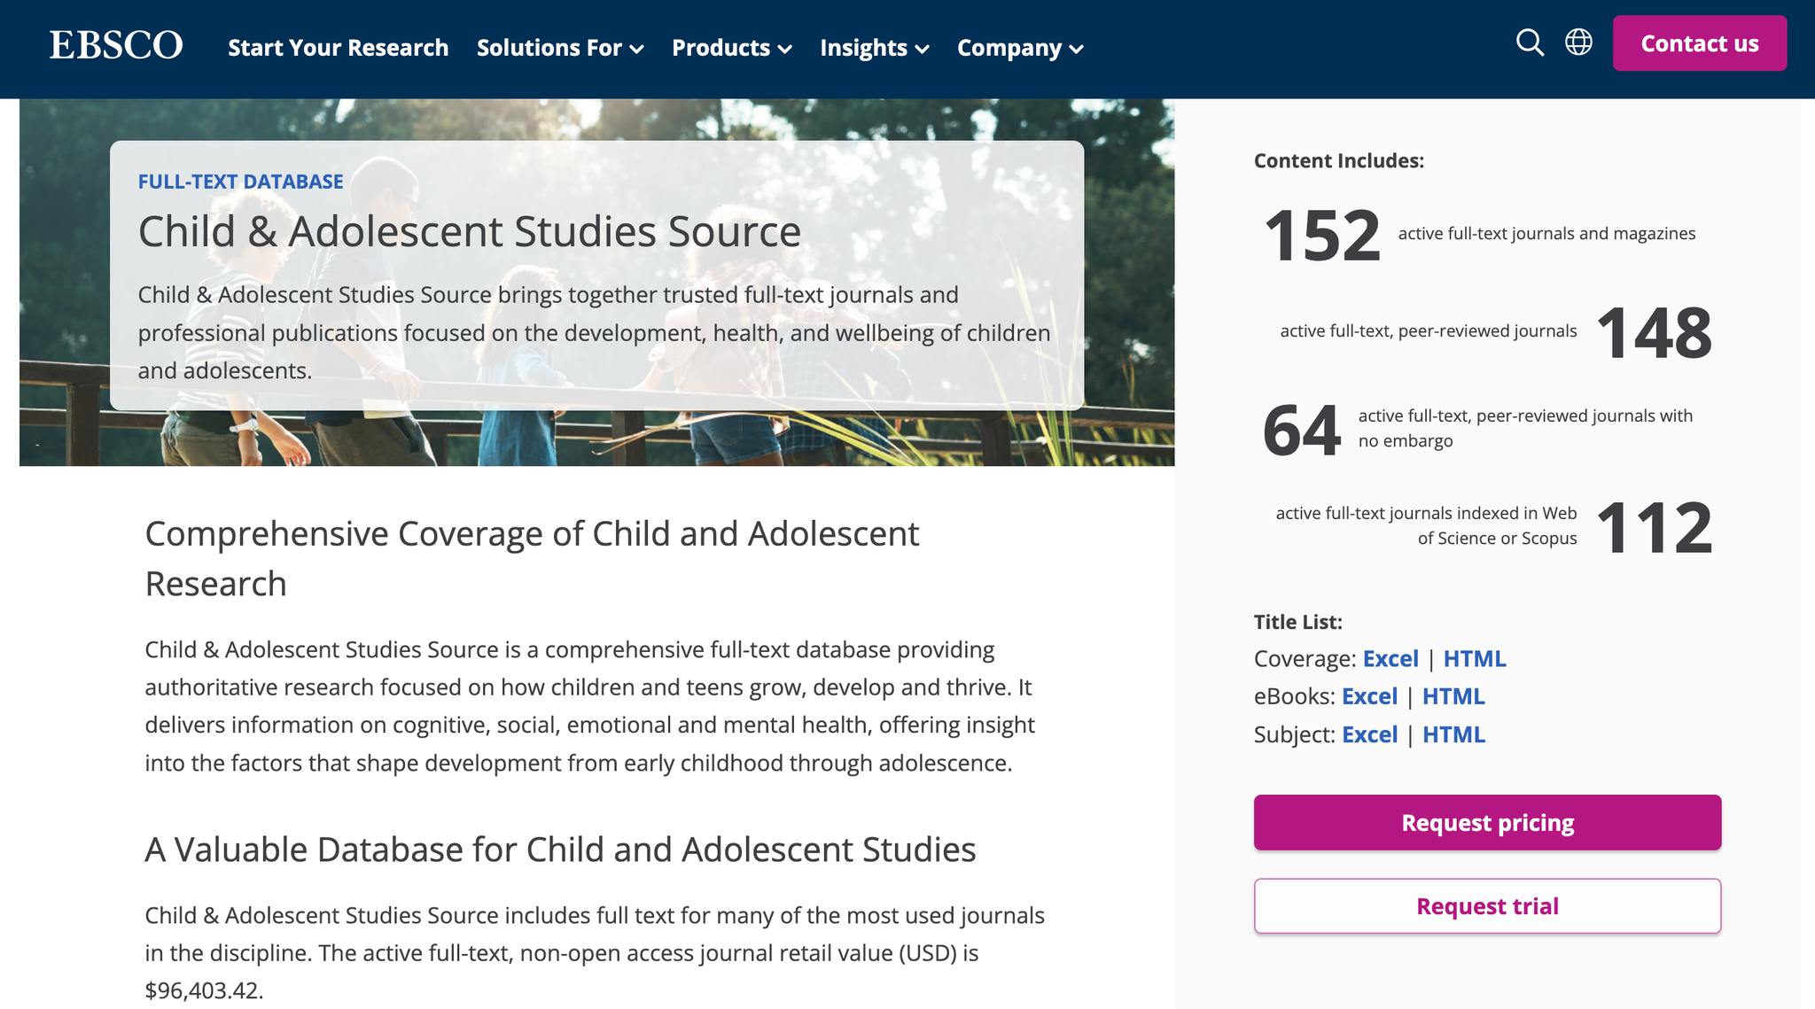The width and height of the screenshot is (1815, 1009).
Task: Open the Insights dropdown menu
Action: [874, 48]
